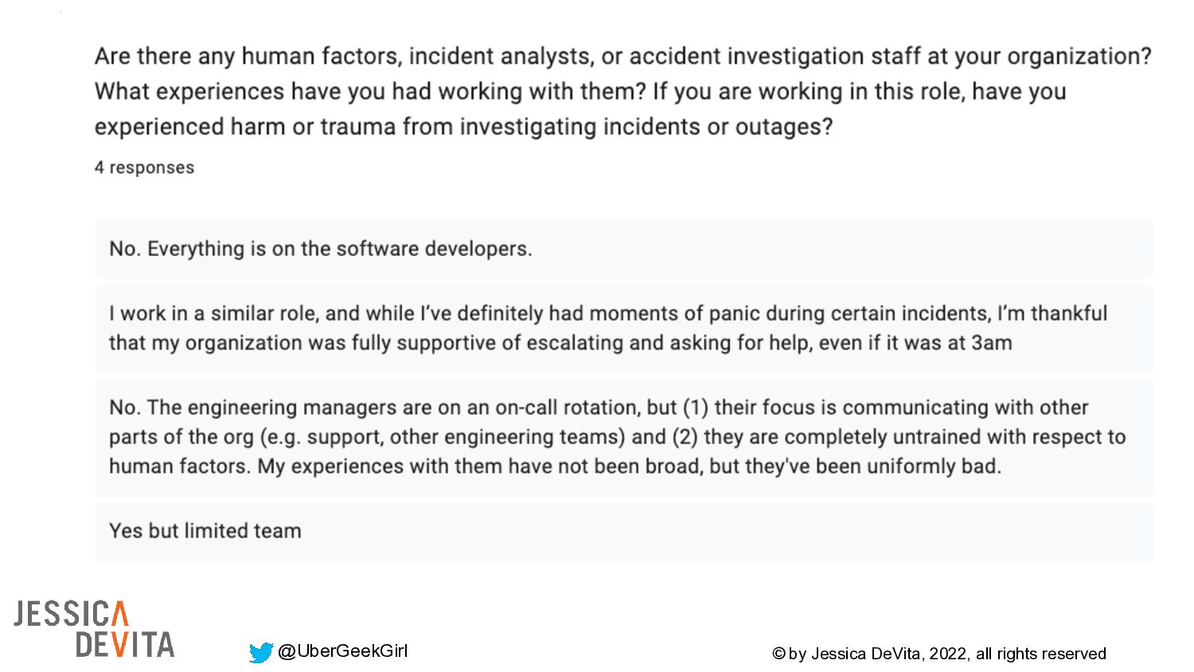Click the Twitter bird icon
The image size is (1194, 672).
[260, 653]
